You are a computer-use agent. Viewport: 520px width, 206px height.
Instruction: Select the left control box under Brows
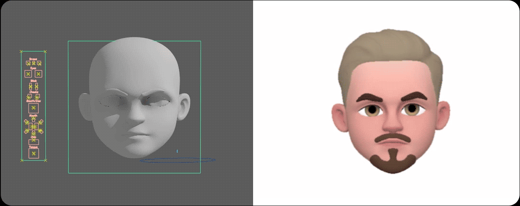28,63
